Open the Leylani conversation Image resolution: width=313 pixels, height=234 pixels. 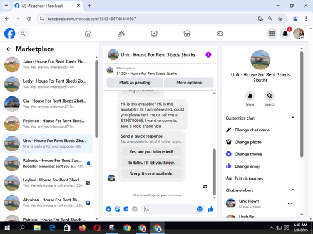pos(47,183)
